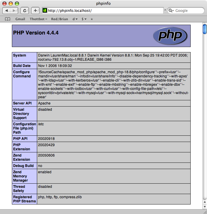Screen dimensions: 207x214
Task: Click the 'Build Date' row label
Action: [x=22, y=66]
